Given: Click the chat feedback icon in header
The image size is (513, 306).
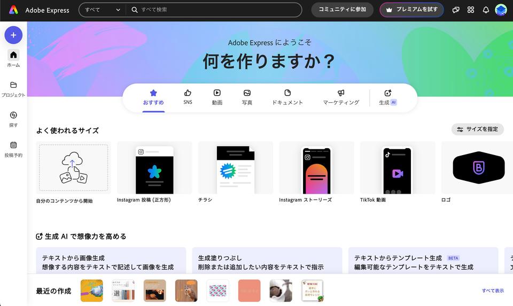Looking at the screenshot, I should [x=456, y=10].
